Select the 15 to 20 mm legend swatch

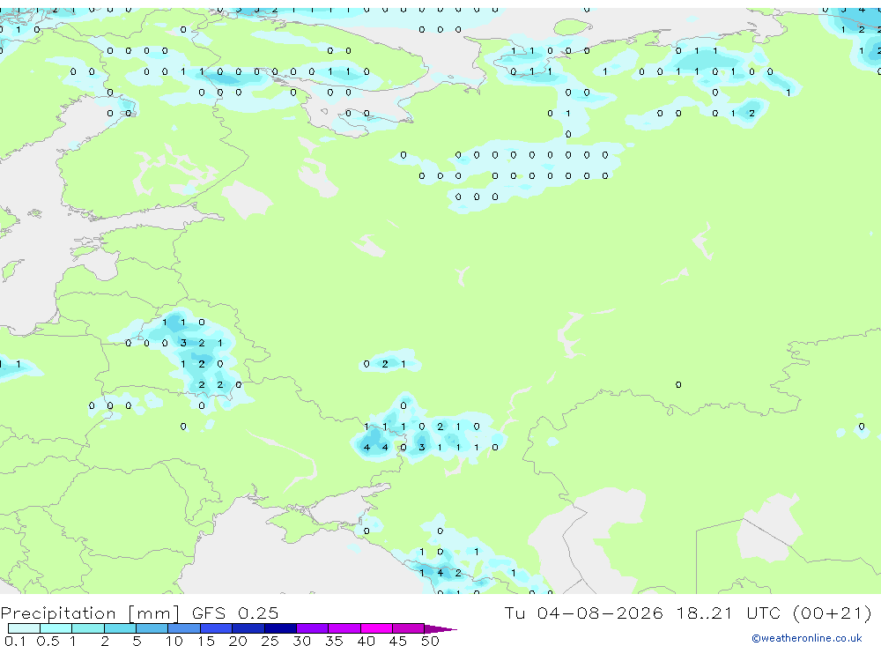217,628
